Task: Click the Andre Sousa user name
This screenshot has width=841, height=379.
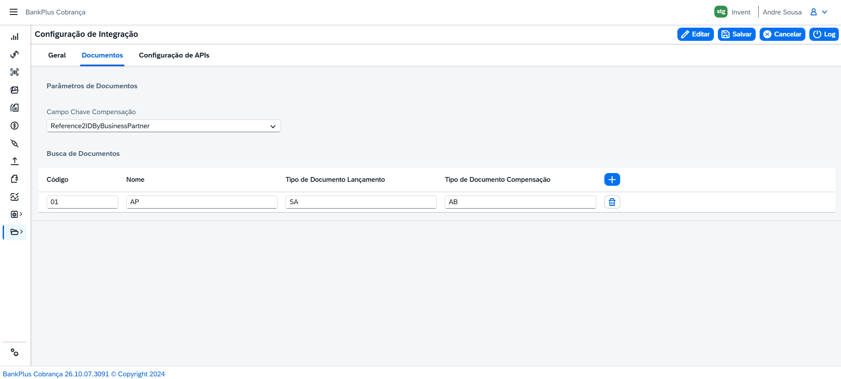Action: pos(782,12)
